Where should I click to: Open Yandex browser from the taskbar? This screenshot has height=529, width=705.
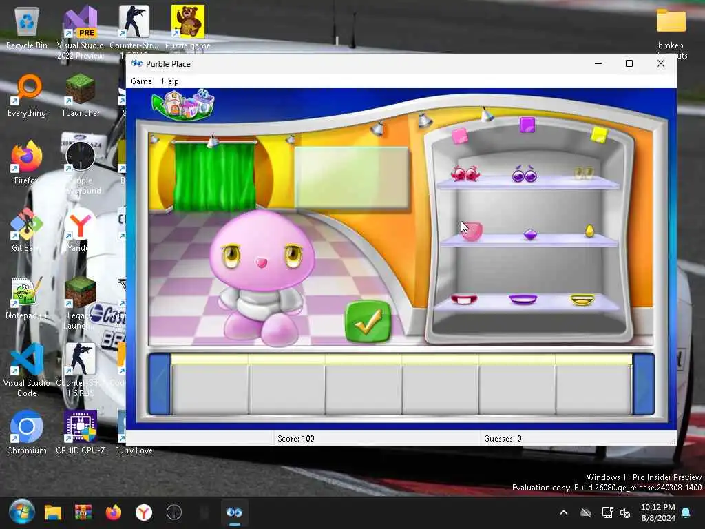tap(144, 512)
